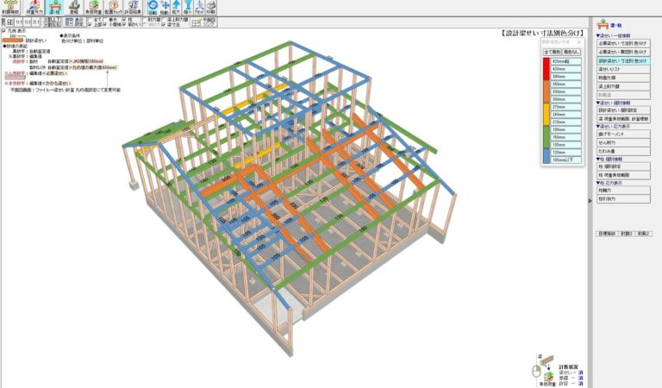
Task: Click the blue swatch in legend
Action: pos(546,156)
